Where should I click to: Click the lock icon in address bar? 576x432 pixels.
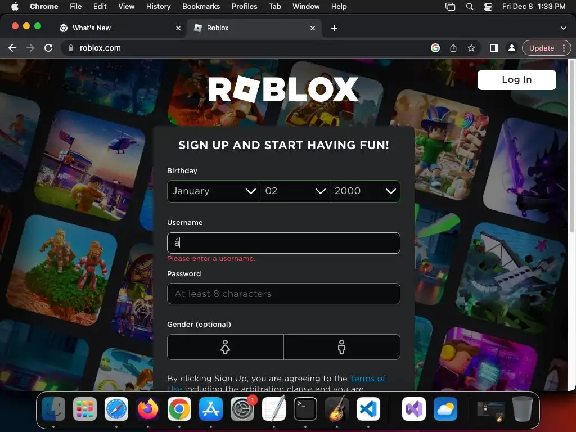point(71,48)
